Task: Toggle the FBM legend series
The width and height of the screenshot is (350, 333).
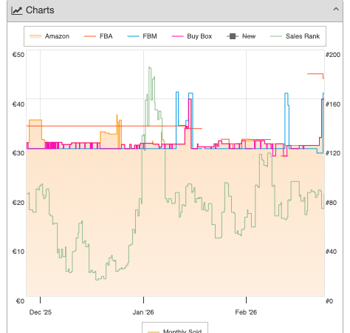Action: [142, 36]
